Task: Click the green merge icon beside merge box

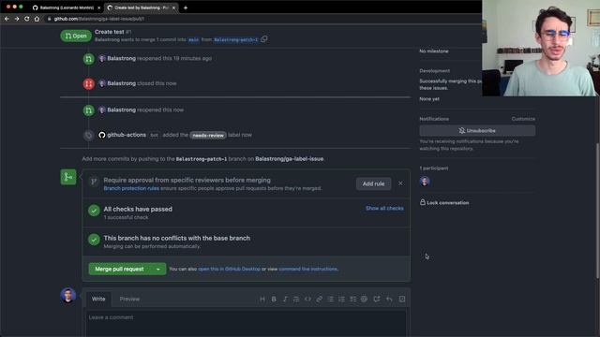Action: (x=68, y=177)
